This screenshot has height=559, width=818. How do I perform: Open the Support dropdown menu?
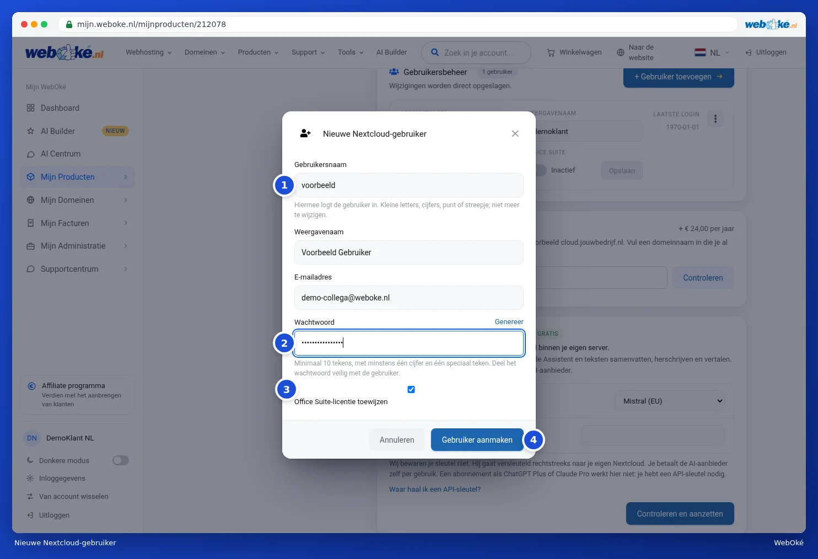click(x=308, y=52)
